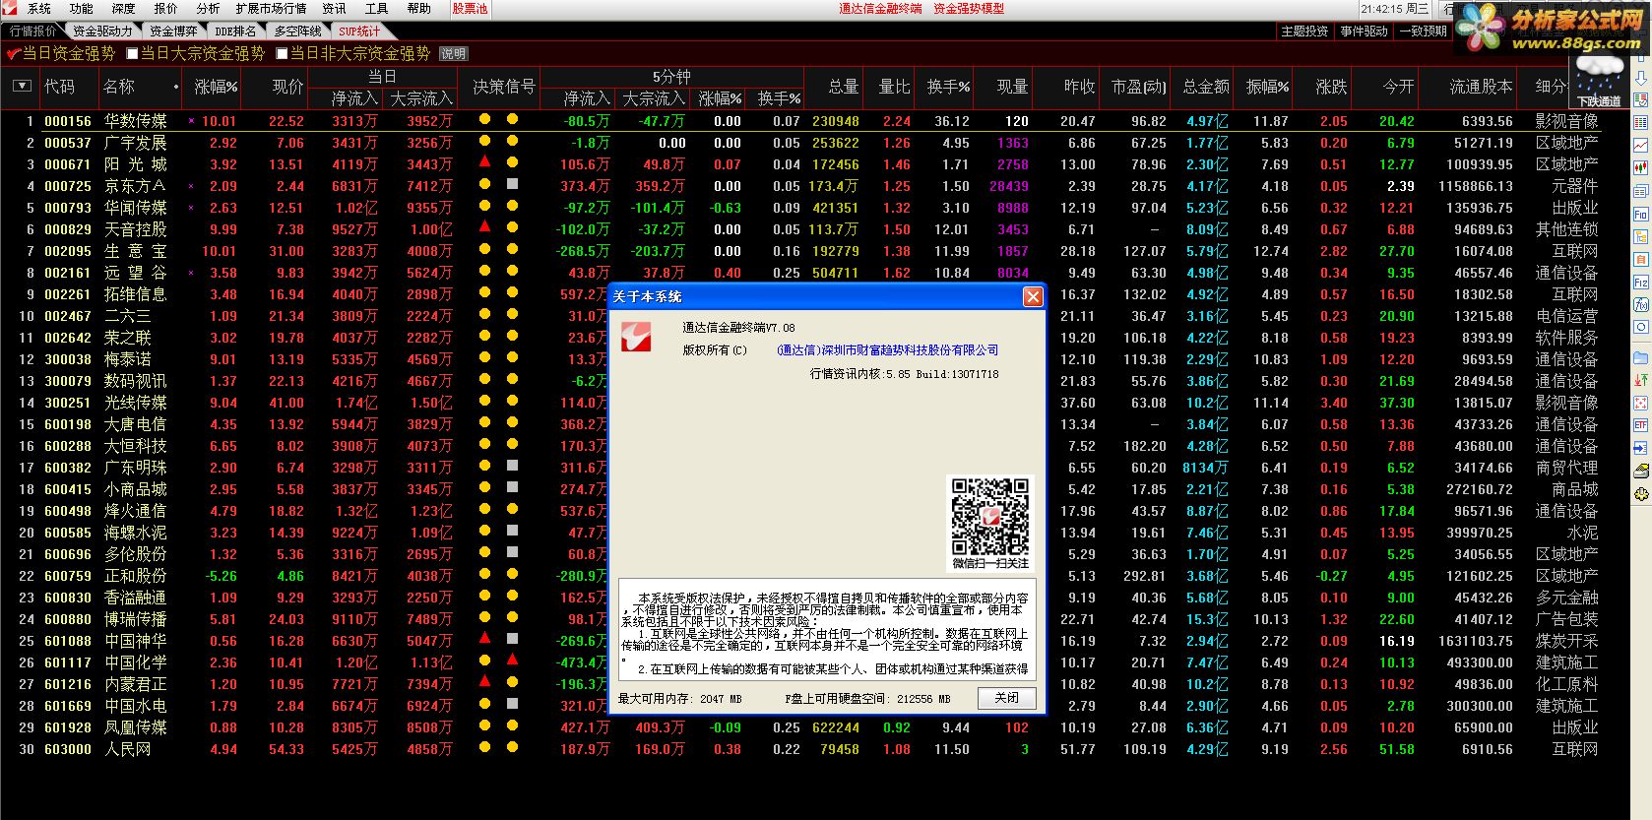This screenshot has height=820, width=1652.
Task: Sort by the 换手% column header
Action: click(948, 87)
